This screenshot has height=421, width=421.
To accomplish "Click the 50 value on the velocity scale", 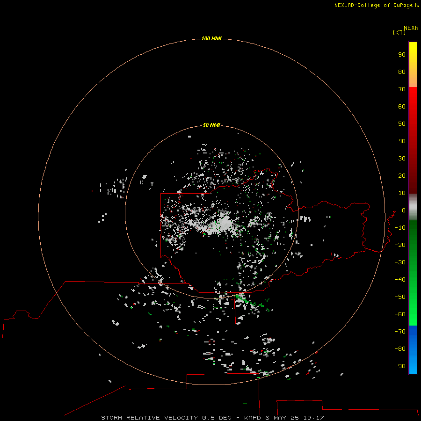I will click(x=402, y=124).
